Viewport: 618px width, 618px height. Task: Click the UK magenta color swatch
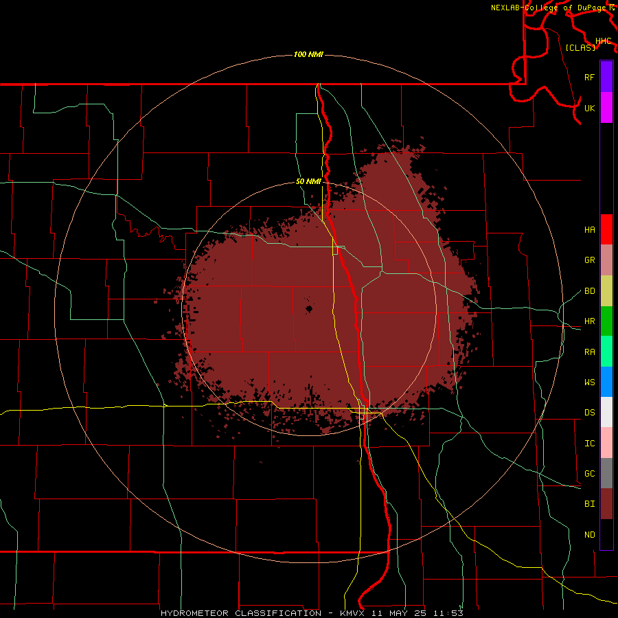[x=606, y=107]
